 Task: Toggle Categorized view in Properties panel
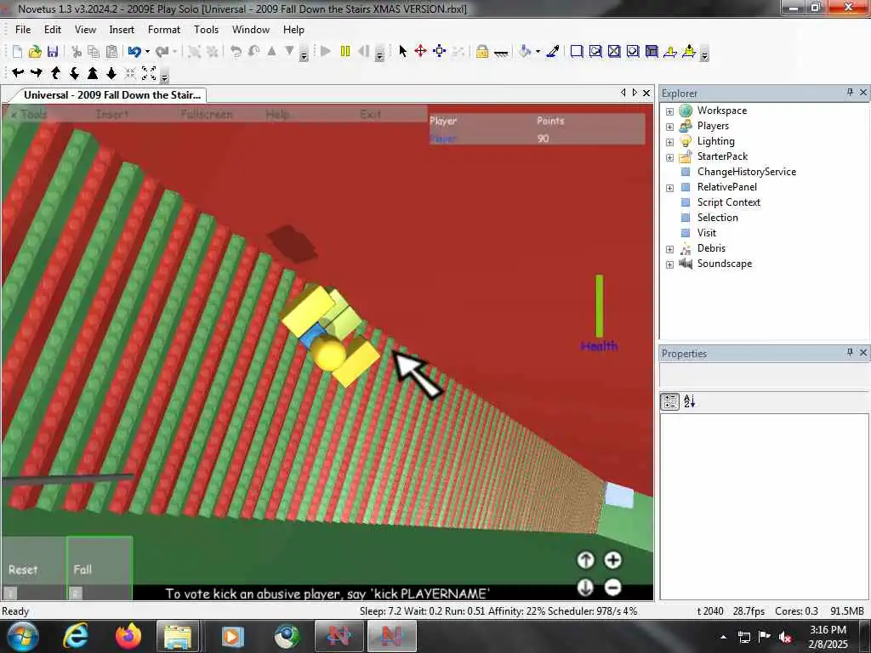(x=670, y=401)
